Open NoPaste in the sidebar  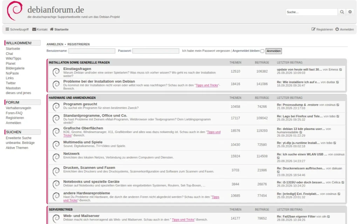click(12, 73)
